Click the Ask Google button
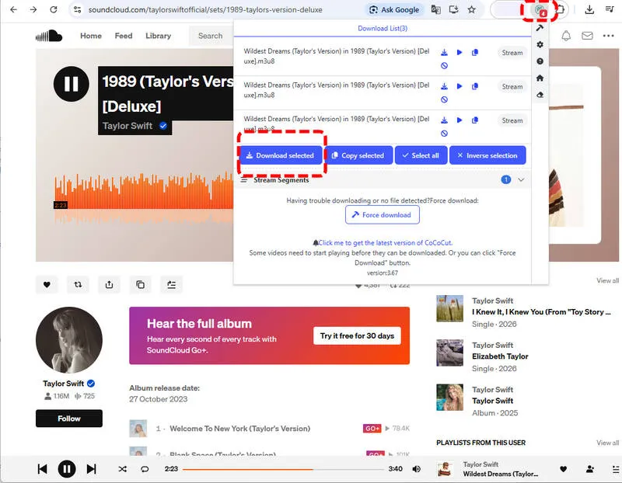The image size is (622, 483). 394,9
